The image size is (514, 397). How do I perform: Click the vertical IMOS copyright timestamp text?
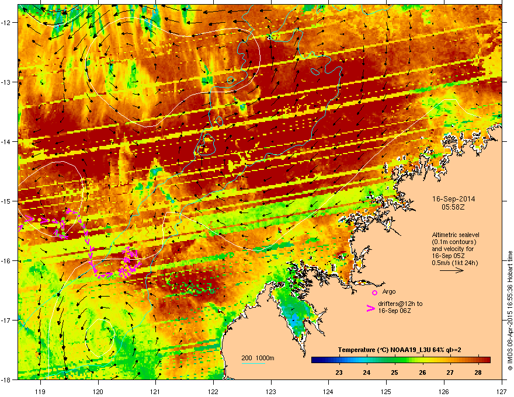(x=510, y=311)
